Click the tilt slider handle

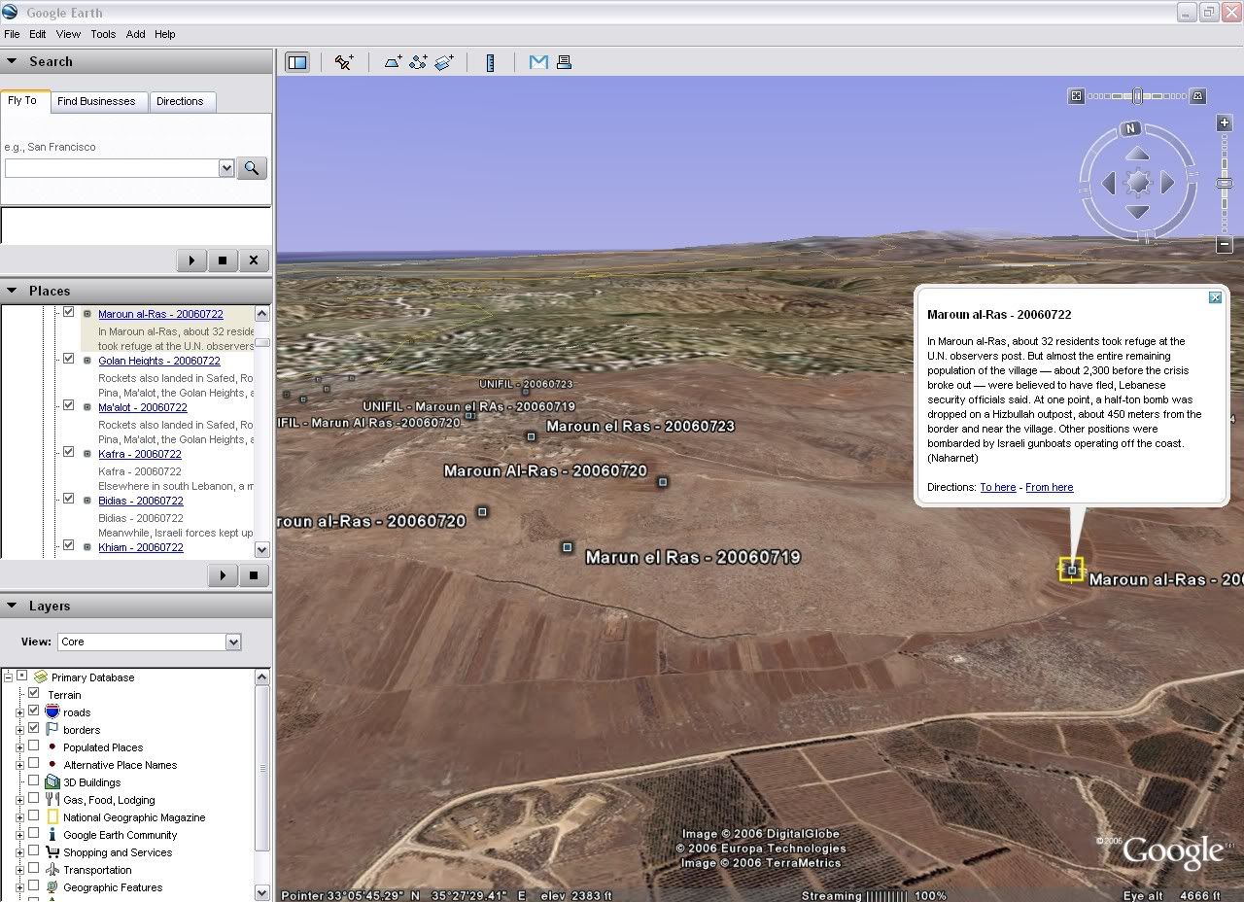(1137, 95)
